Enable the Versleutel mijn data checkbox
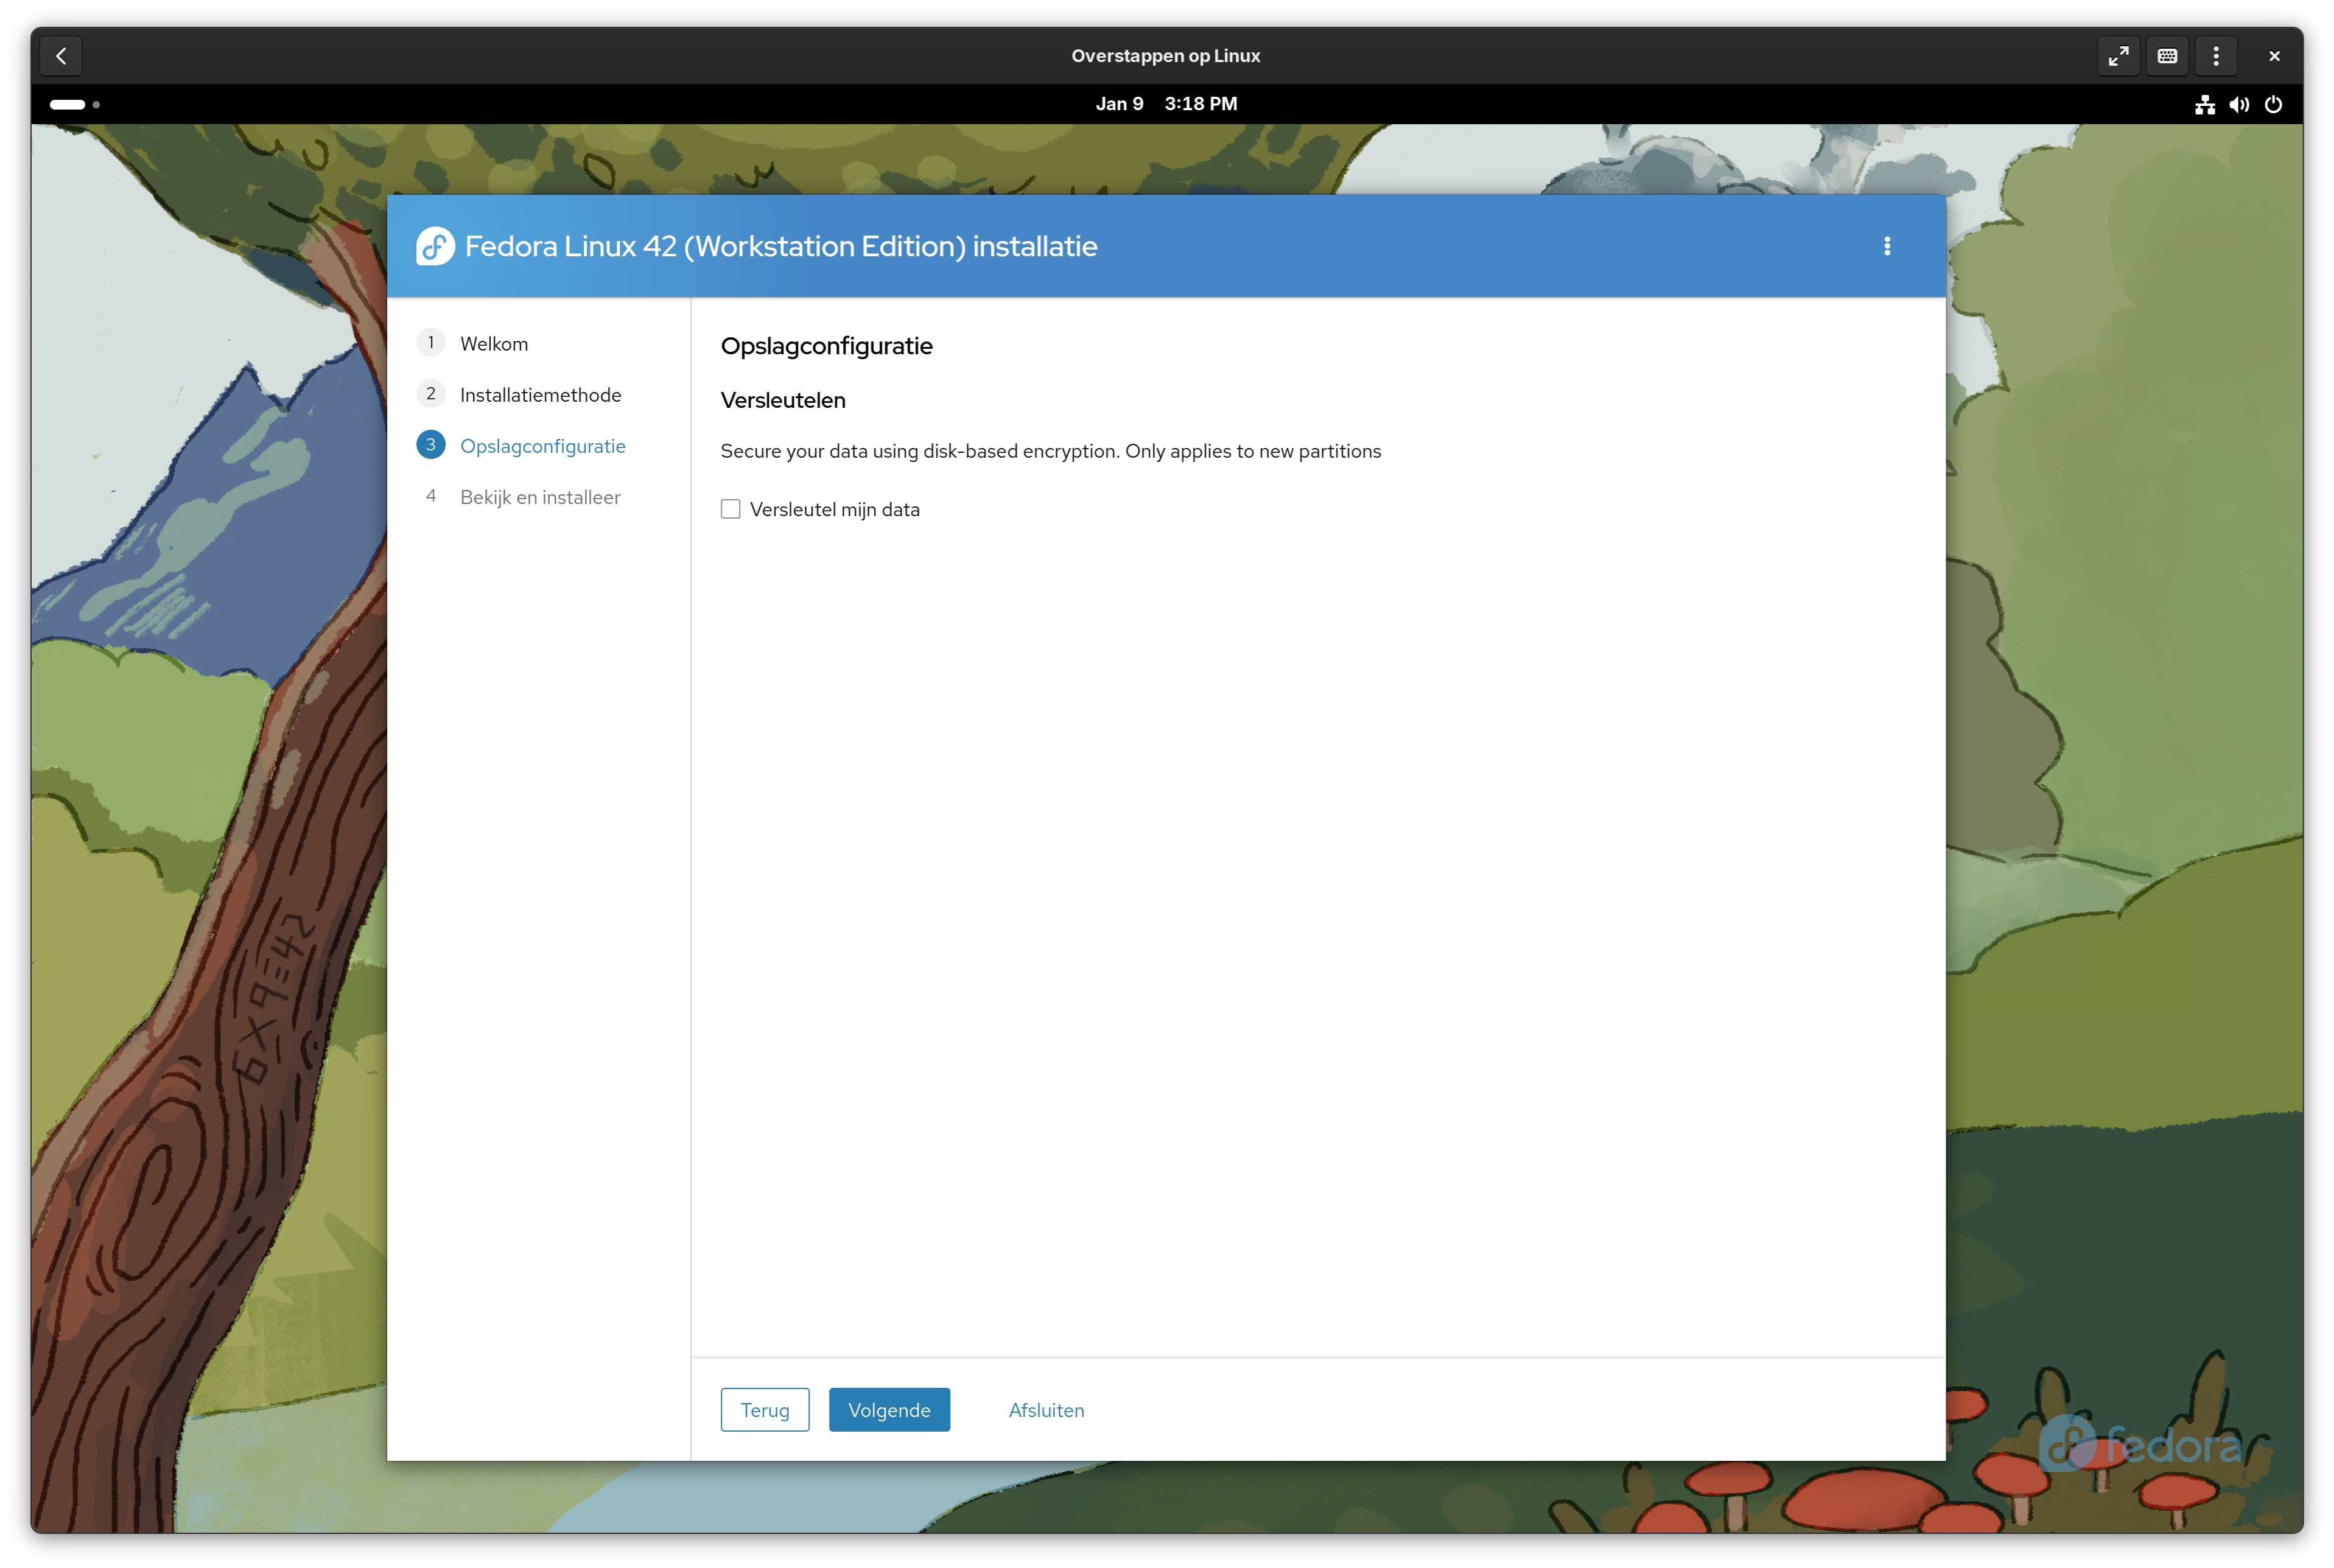The width and height of the screenshot is (2334, 1568). pos(731,509)
